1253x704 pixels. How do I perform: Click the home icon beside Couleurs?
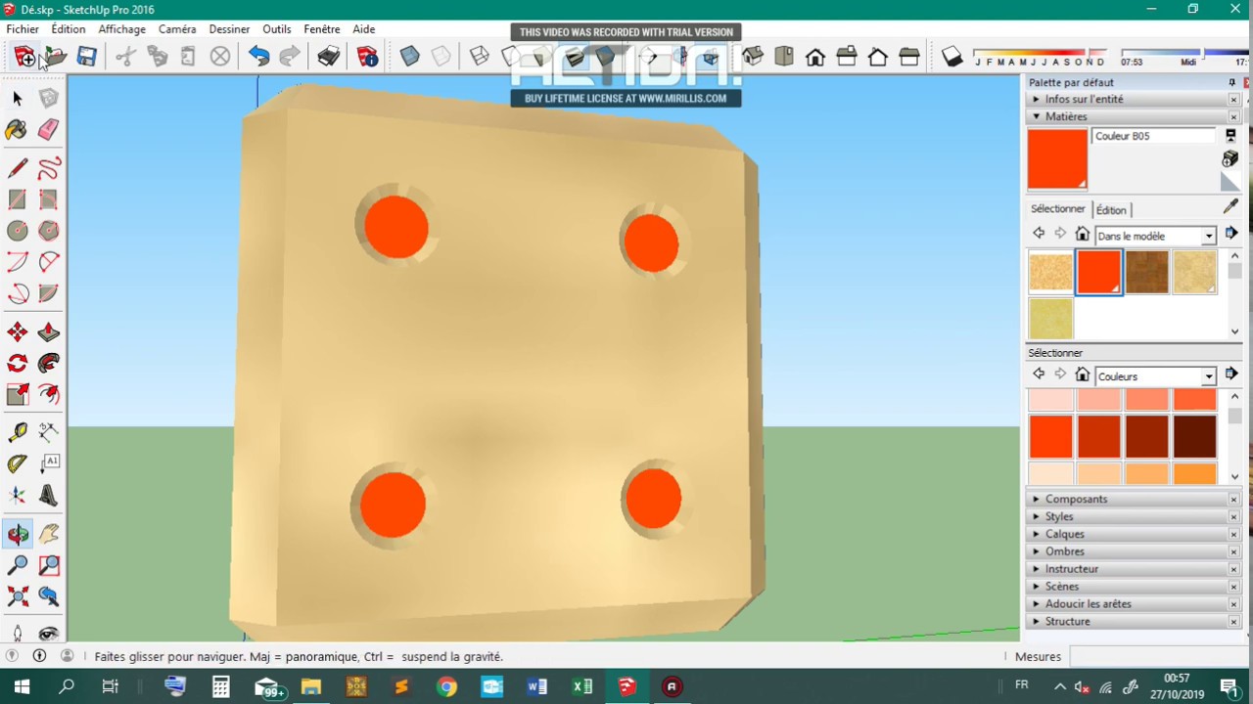(x=1082, y=374)
